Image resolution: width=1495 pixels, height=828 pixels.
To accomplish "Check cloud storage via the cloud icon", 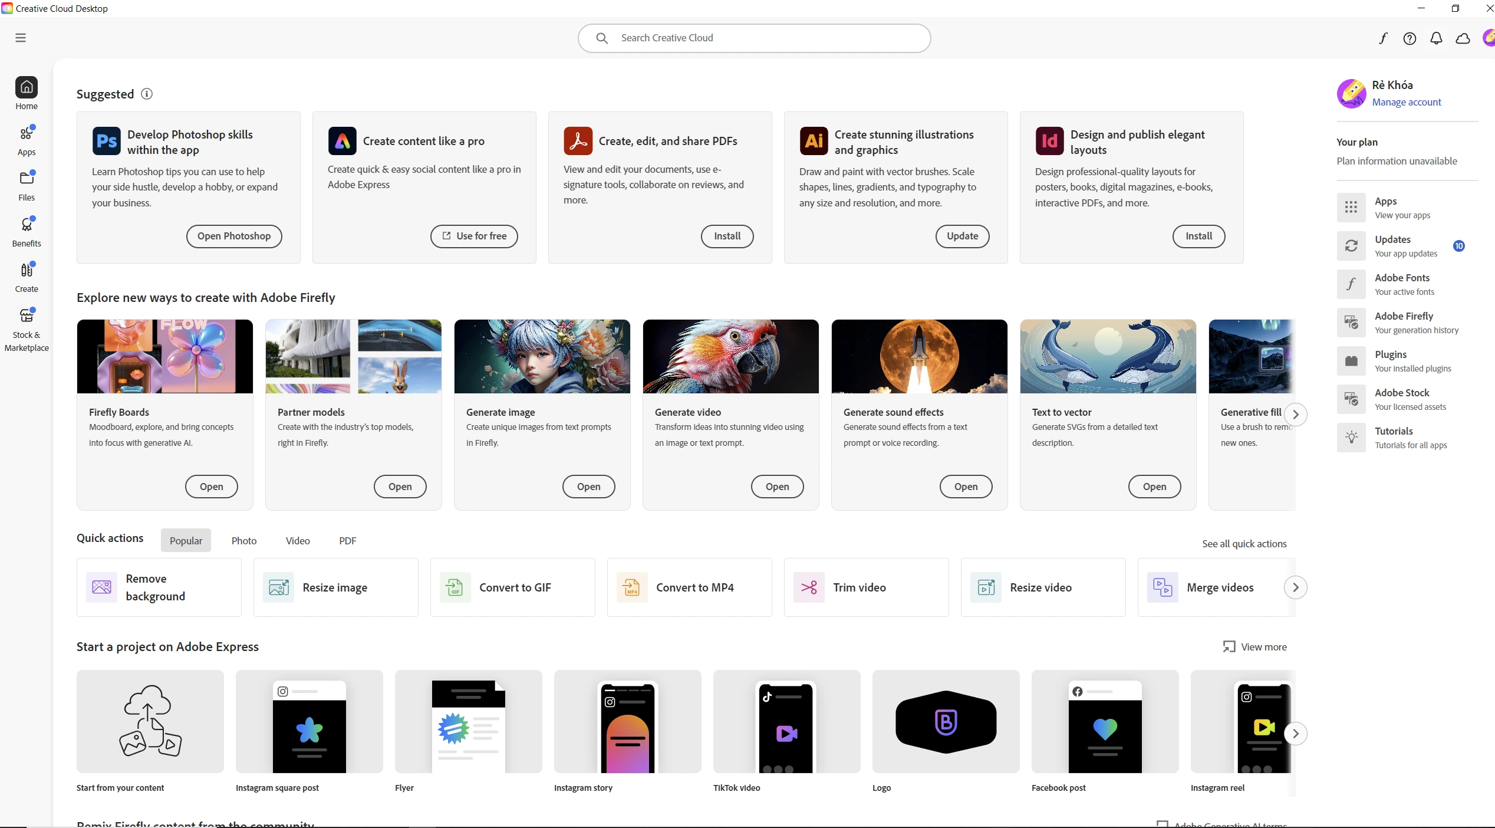I will tap(1463, 38).
